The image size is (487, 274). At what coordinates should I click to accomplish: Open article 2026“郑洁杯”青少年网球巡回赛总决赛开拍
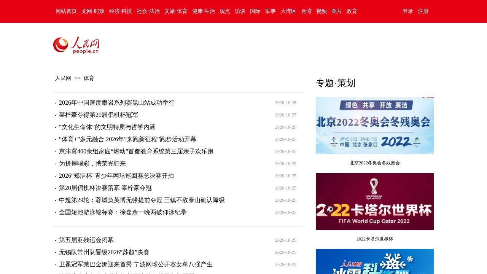click(x=116, y=176)
